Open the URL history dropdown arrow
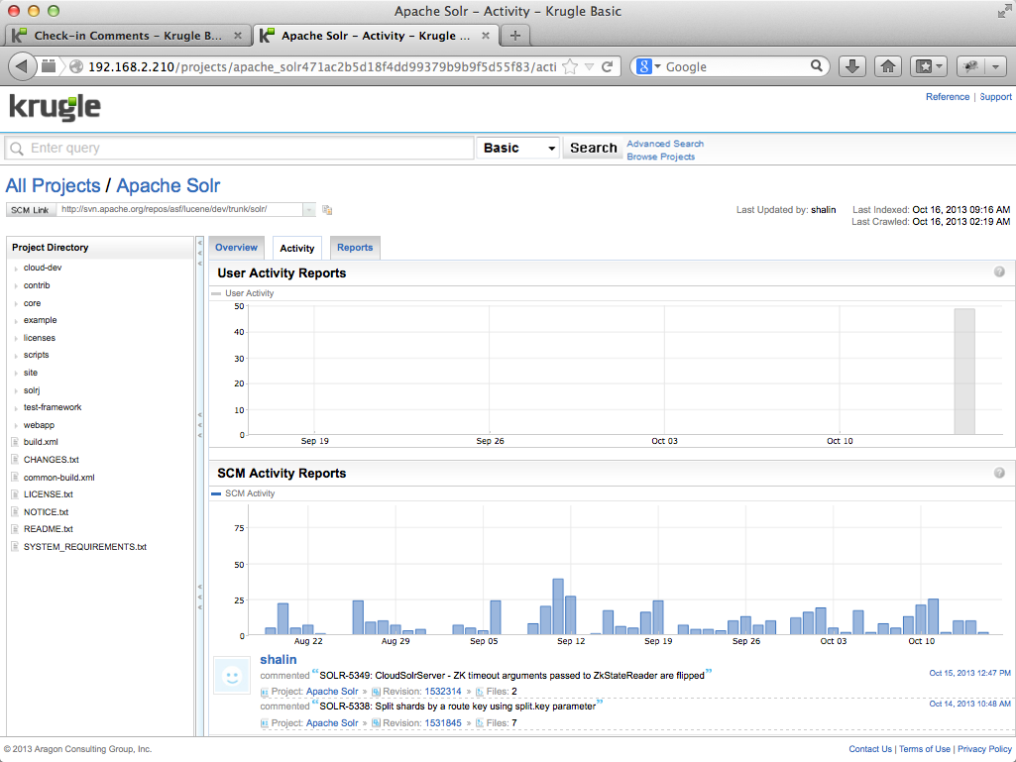1016x762 pixels. (x=589, y=66)
